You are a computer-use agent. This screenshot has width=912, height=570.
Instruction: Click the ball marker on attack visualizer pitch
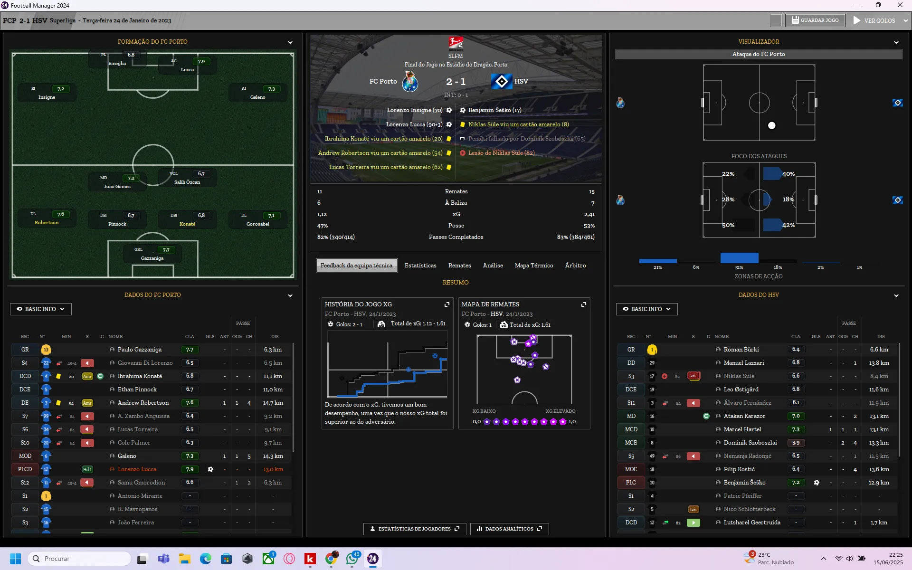[771, 126]
